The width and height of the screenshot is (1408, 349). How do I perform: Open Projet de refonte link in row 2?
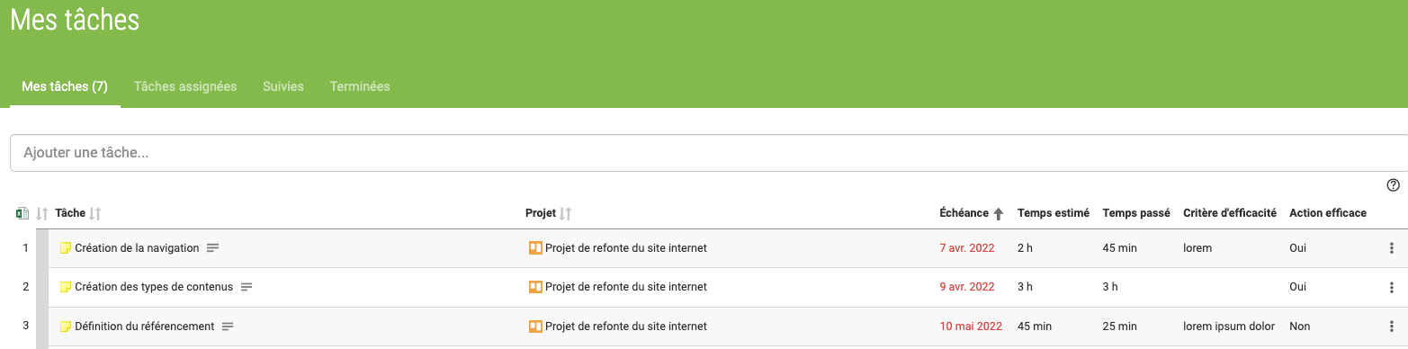click(x=626, y=287)
